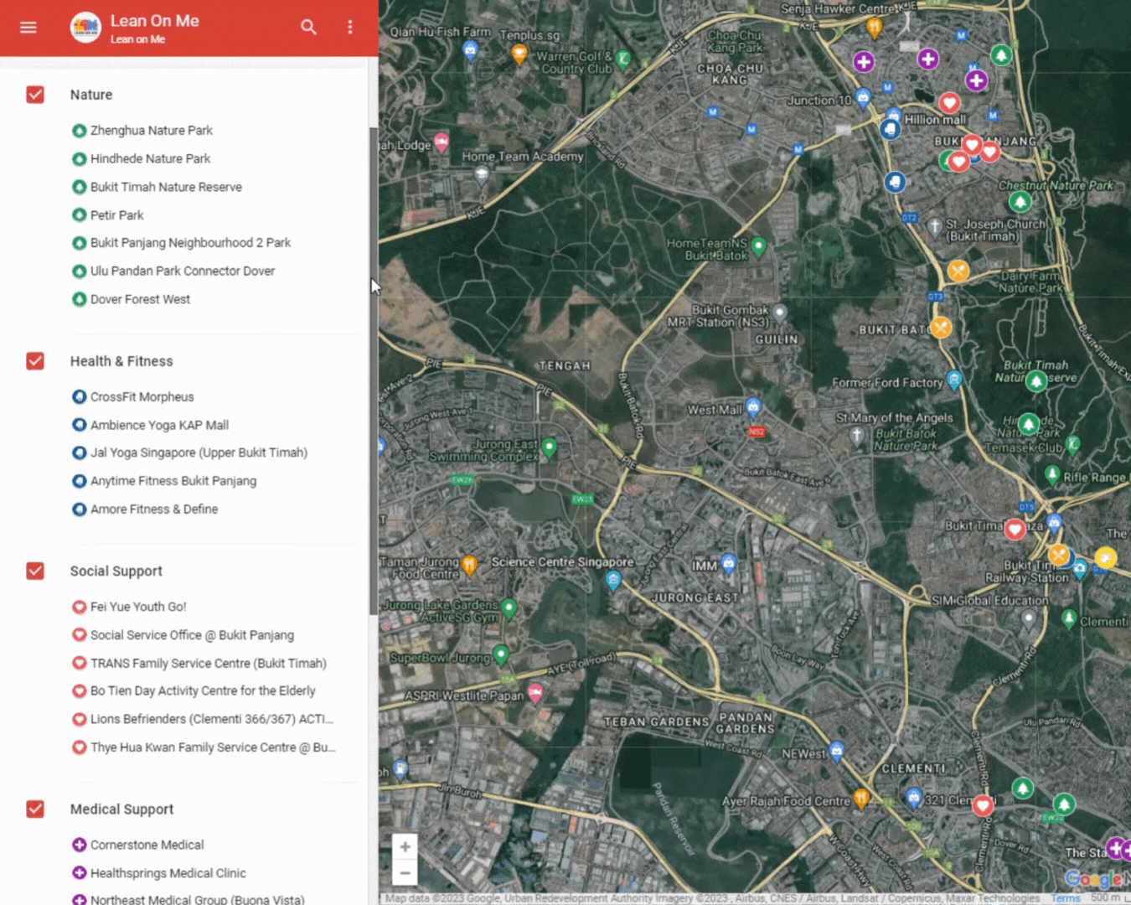Click the Nature layer heading
Viewport: 1131px width, 905px height.
(x=91, y=95)
